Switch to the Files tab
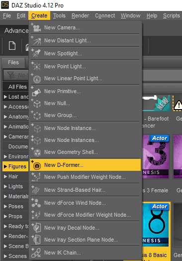182x261 pixels. coord(13,63)
